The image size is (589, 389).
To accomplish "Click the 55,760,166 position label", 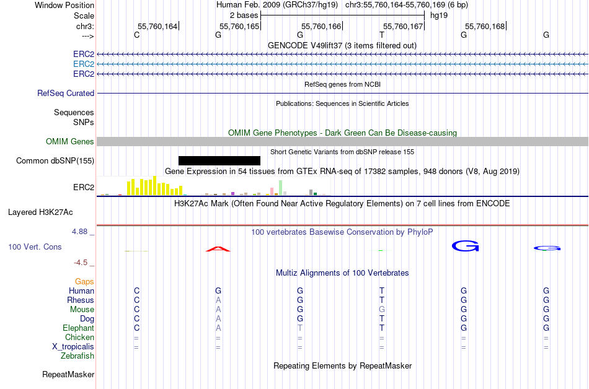I will point(321,26).
